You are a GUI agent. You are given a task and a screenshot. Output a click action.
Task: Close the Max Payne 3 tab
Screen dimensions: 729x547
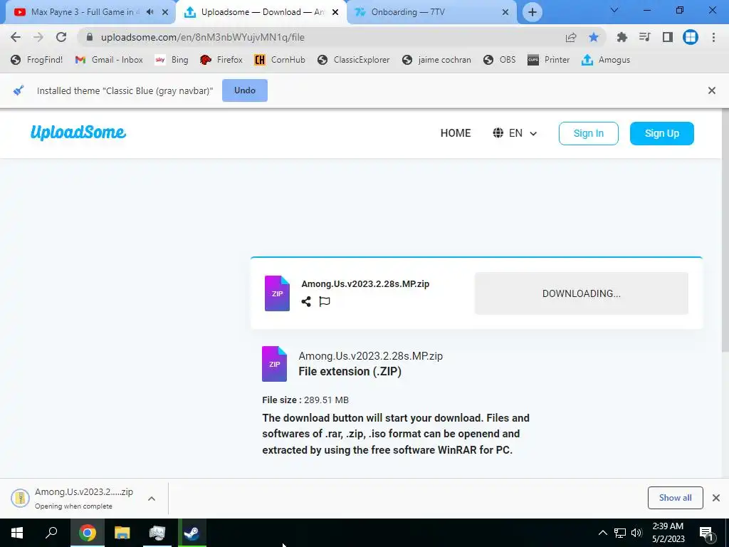[x=165, y=12]
